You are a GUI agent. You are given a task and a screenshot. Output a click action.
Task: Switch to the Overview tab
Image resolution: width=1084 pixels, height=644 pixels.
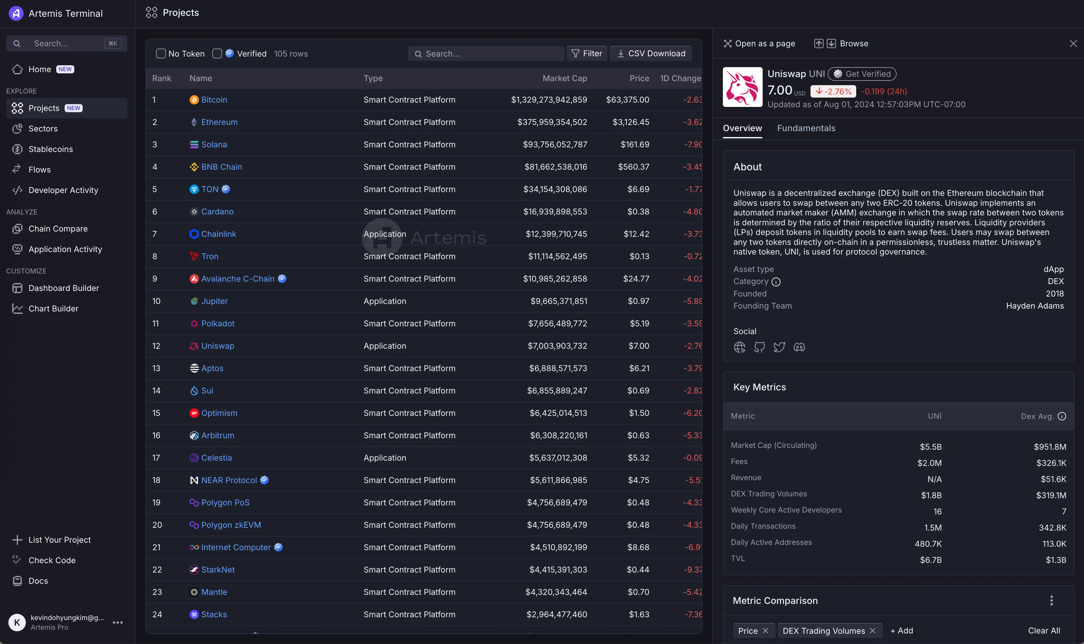pyautogui.click(x=742, y=128)
